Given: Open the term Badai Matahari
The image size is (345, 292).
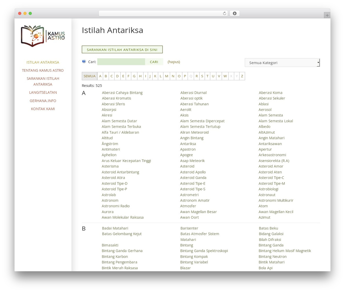Looking at the screenshot, I should [x=115, y=228].
